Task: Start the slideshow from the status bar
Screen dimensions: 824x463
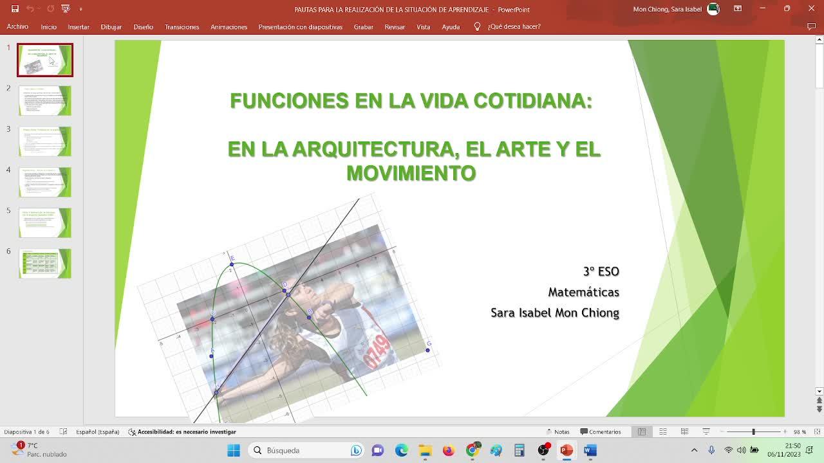Action: click(x=706, y=431)
